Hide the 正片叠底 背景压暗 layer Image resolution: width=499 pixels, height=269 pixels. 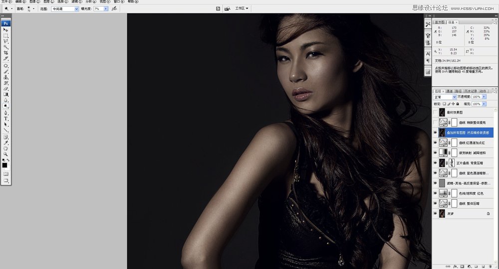(x=435, y=163)
